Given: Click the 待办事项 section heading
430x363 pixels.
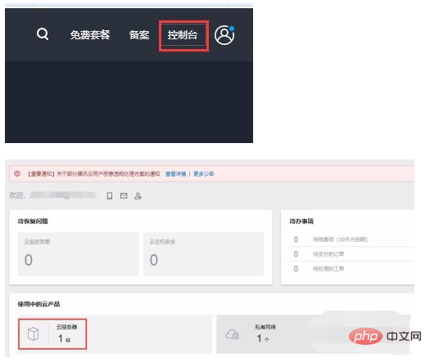Looking at the screenshot, I should click(301, 222).
